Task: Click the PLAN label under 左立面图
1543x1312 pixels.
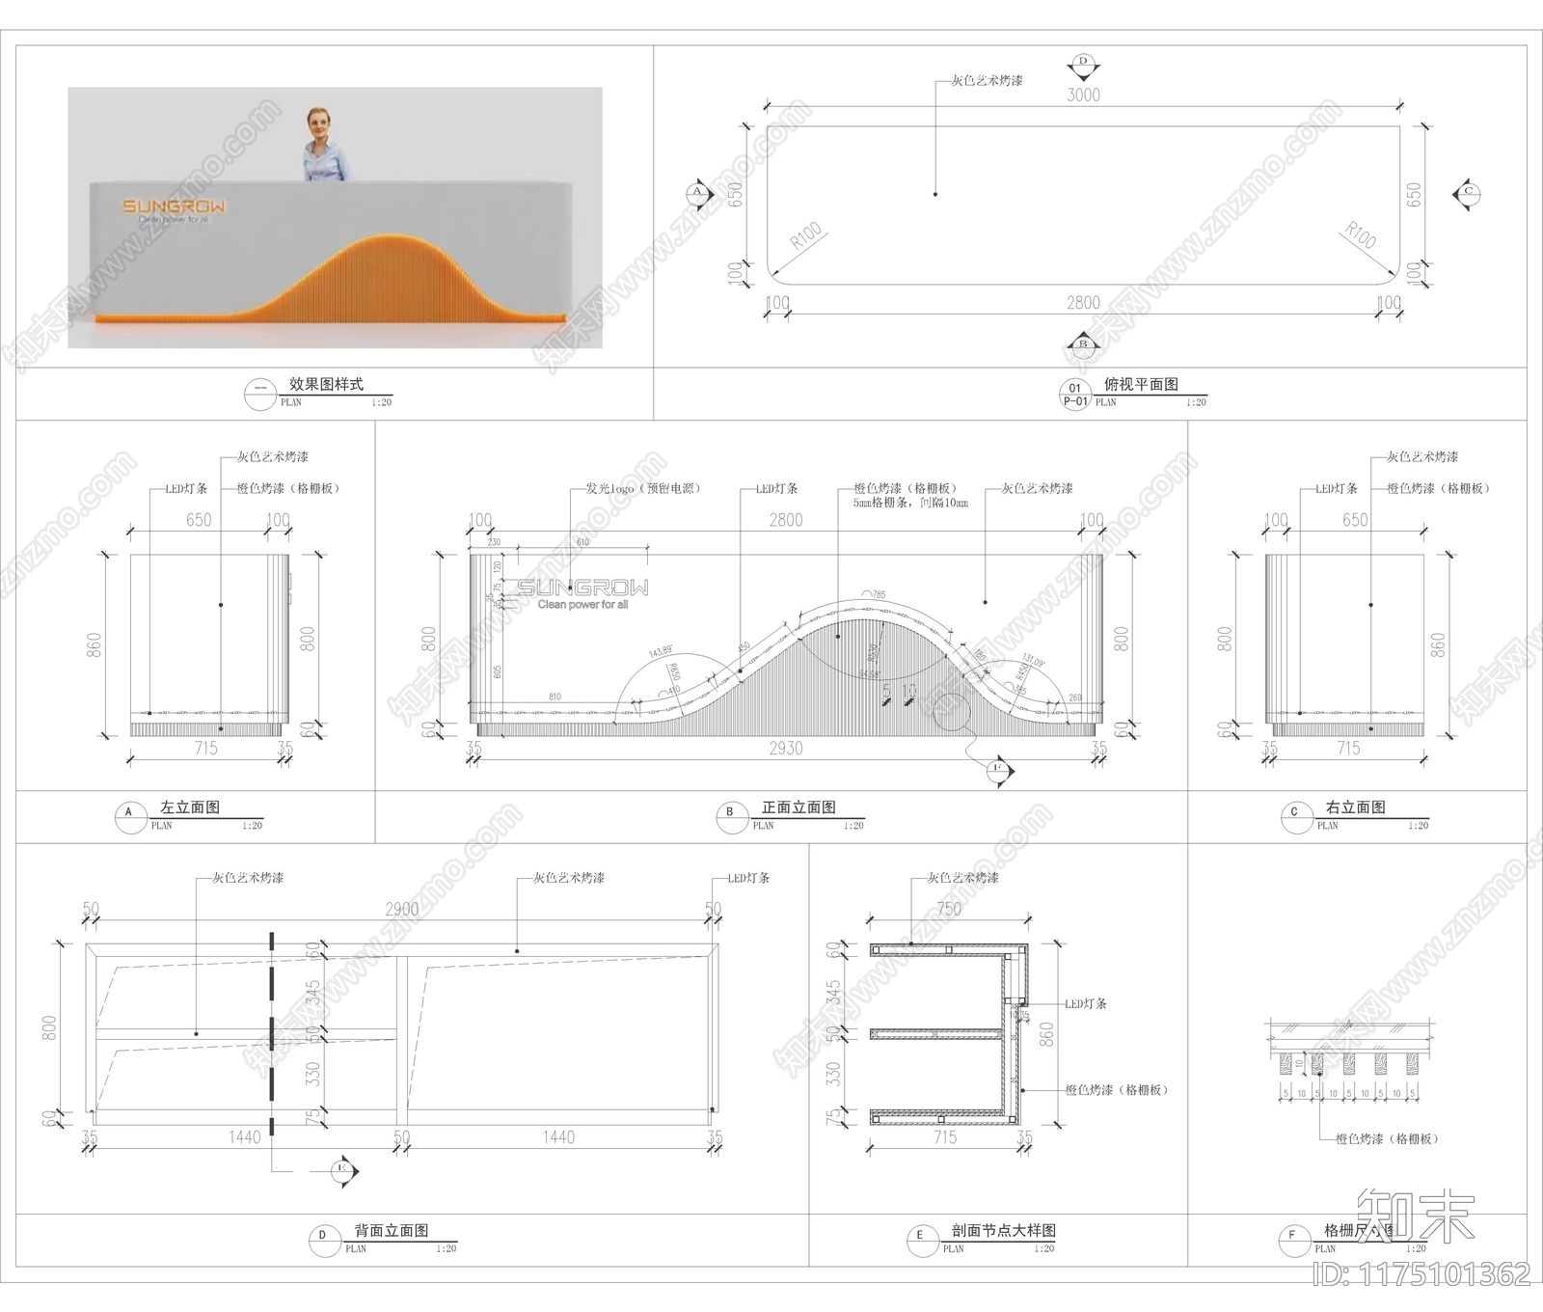Action: (x=161, y=826)
